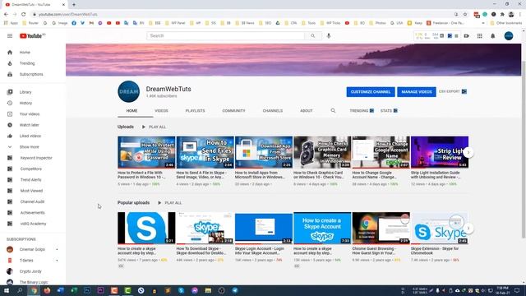Viewport: 526px width, 296px height.
Task: Play all Popular uploads
Action: coord(170,203)
